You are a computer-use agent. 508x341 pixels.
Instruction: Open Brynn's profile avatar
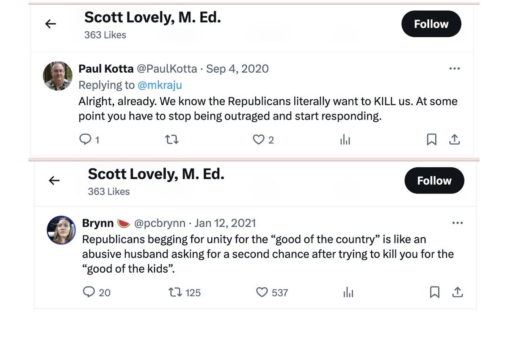click(x=61, y=230)
